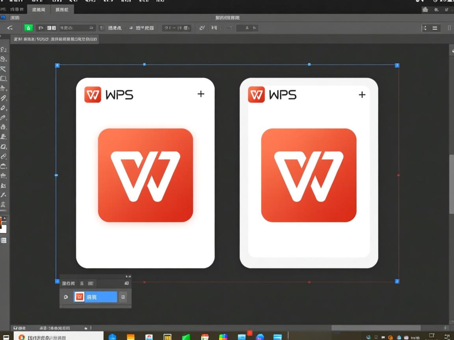This screenshot has height=340, width=454.
Task: Click the back arrow button in the toolbar
Action: tap(10, 28)
